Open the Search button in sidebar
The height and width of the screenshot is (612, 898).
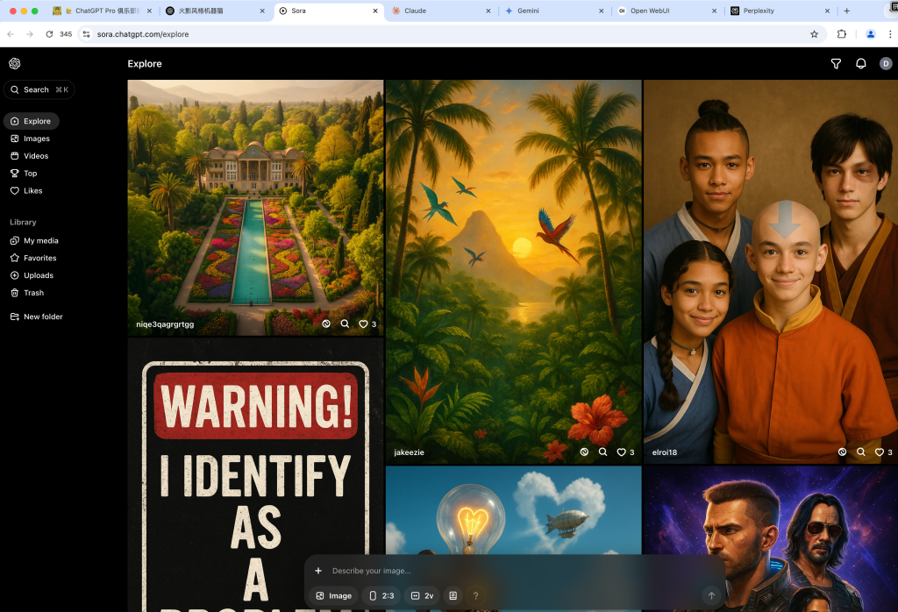[x=39, y=89]
